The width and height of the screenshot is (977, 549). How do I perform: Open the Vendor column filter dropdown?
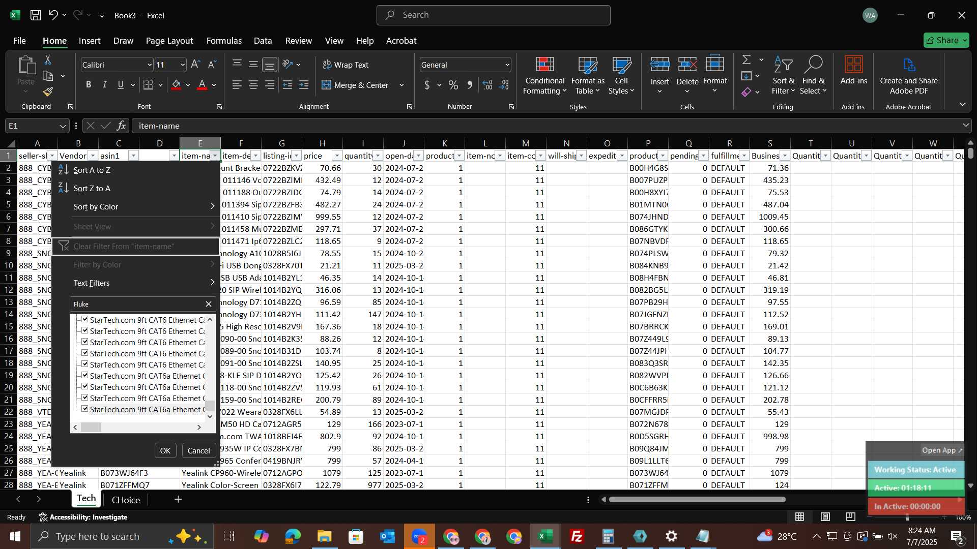click(x=93, y=156)
